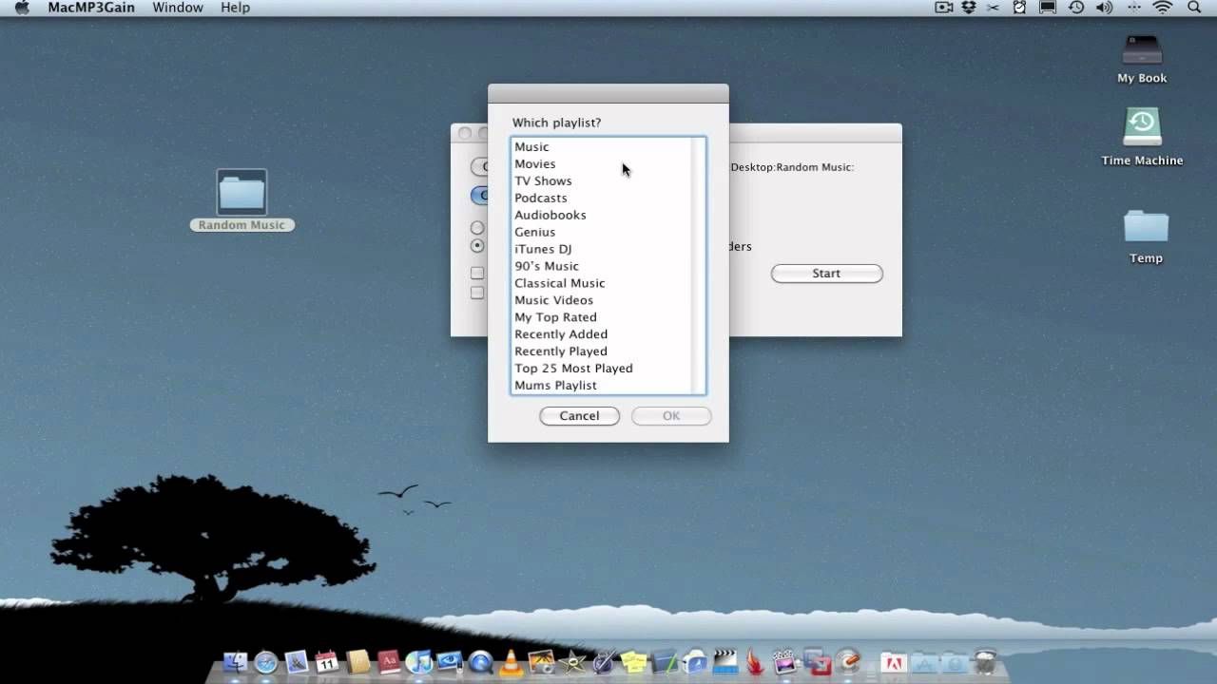Launch Safari from the Dock

click(266, 662)
